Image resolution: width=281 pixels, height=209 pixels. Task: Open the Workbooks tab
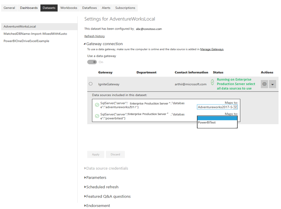69,8
